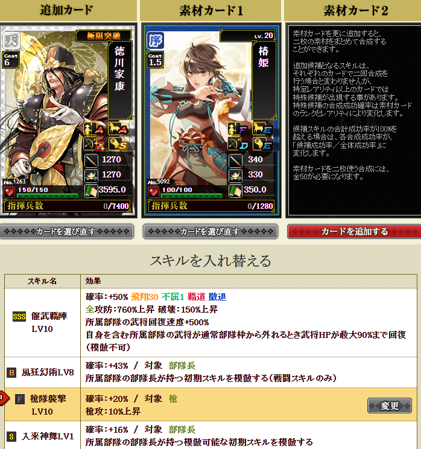This screenshot has height=449, width=421.
Task: Click the spear attack stat icon showing 340
Action: click(x=235, y=161)
